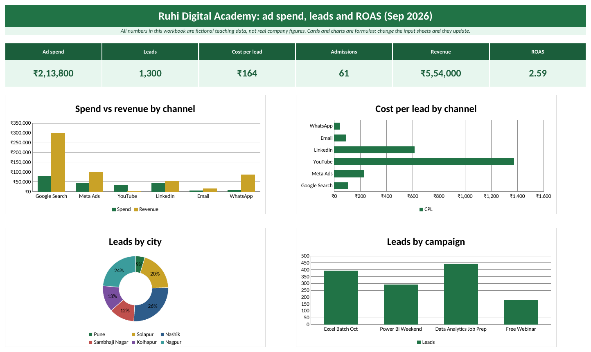Select the gold Google Search revenue bar
Screen dimensions: 591x352
pos(58,162)
